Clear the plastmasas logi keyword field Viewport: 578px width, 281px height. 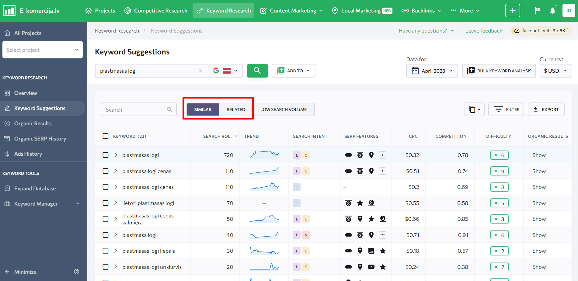[201, 71]
